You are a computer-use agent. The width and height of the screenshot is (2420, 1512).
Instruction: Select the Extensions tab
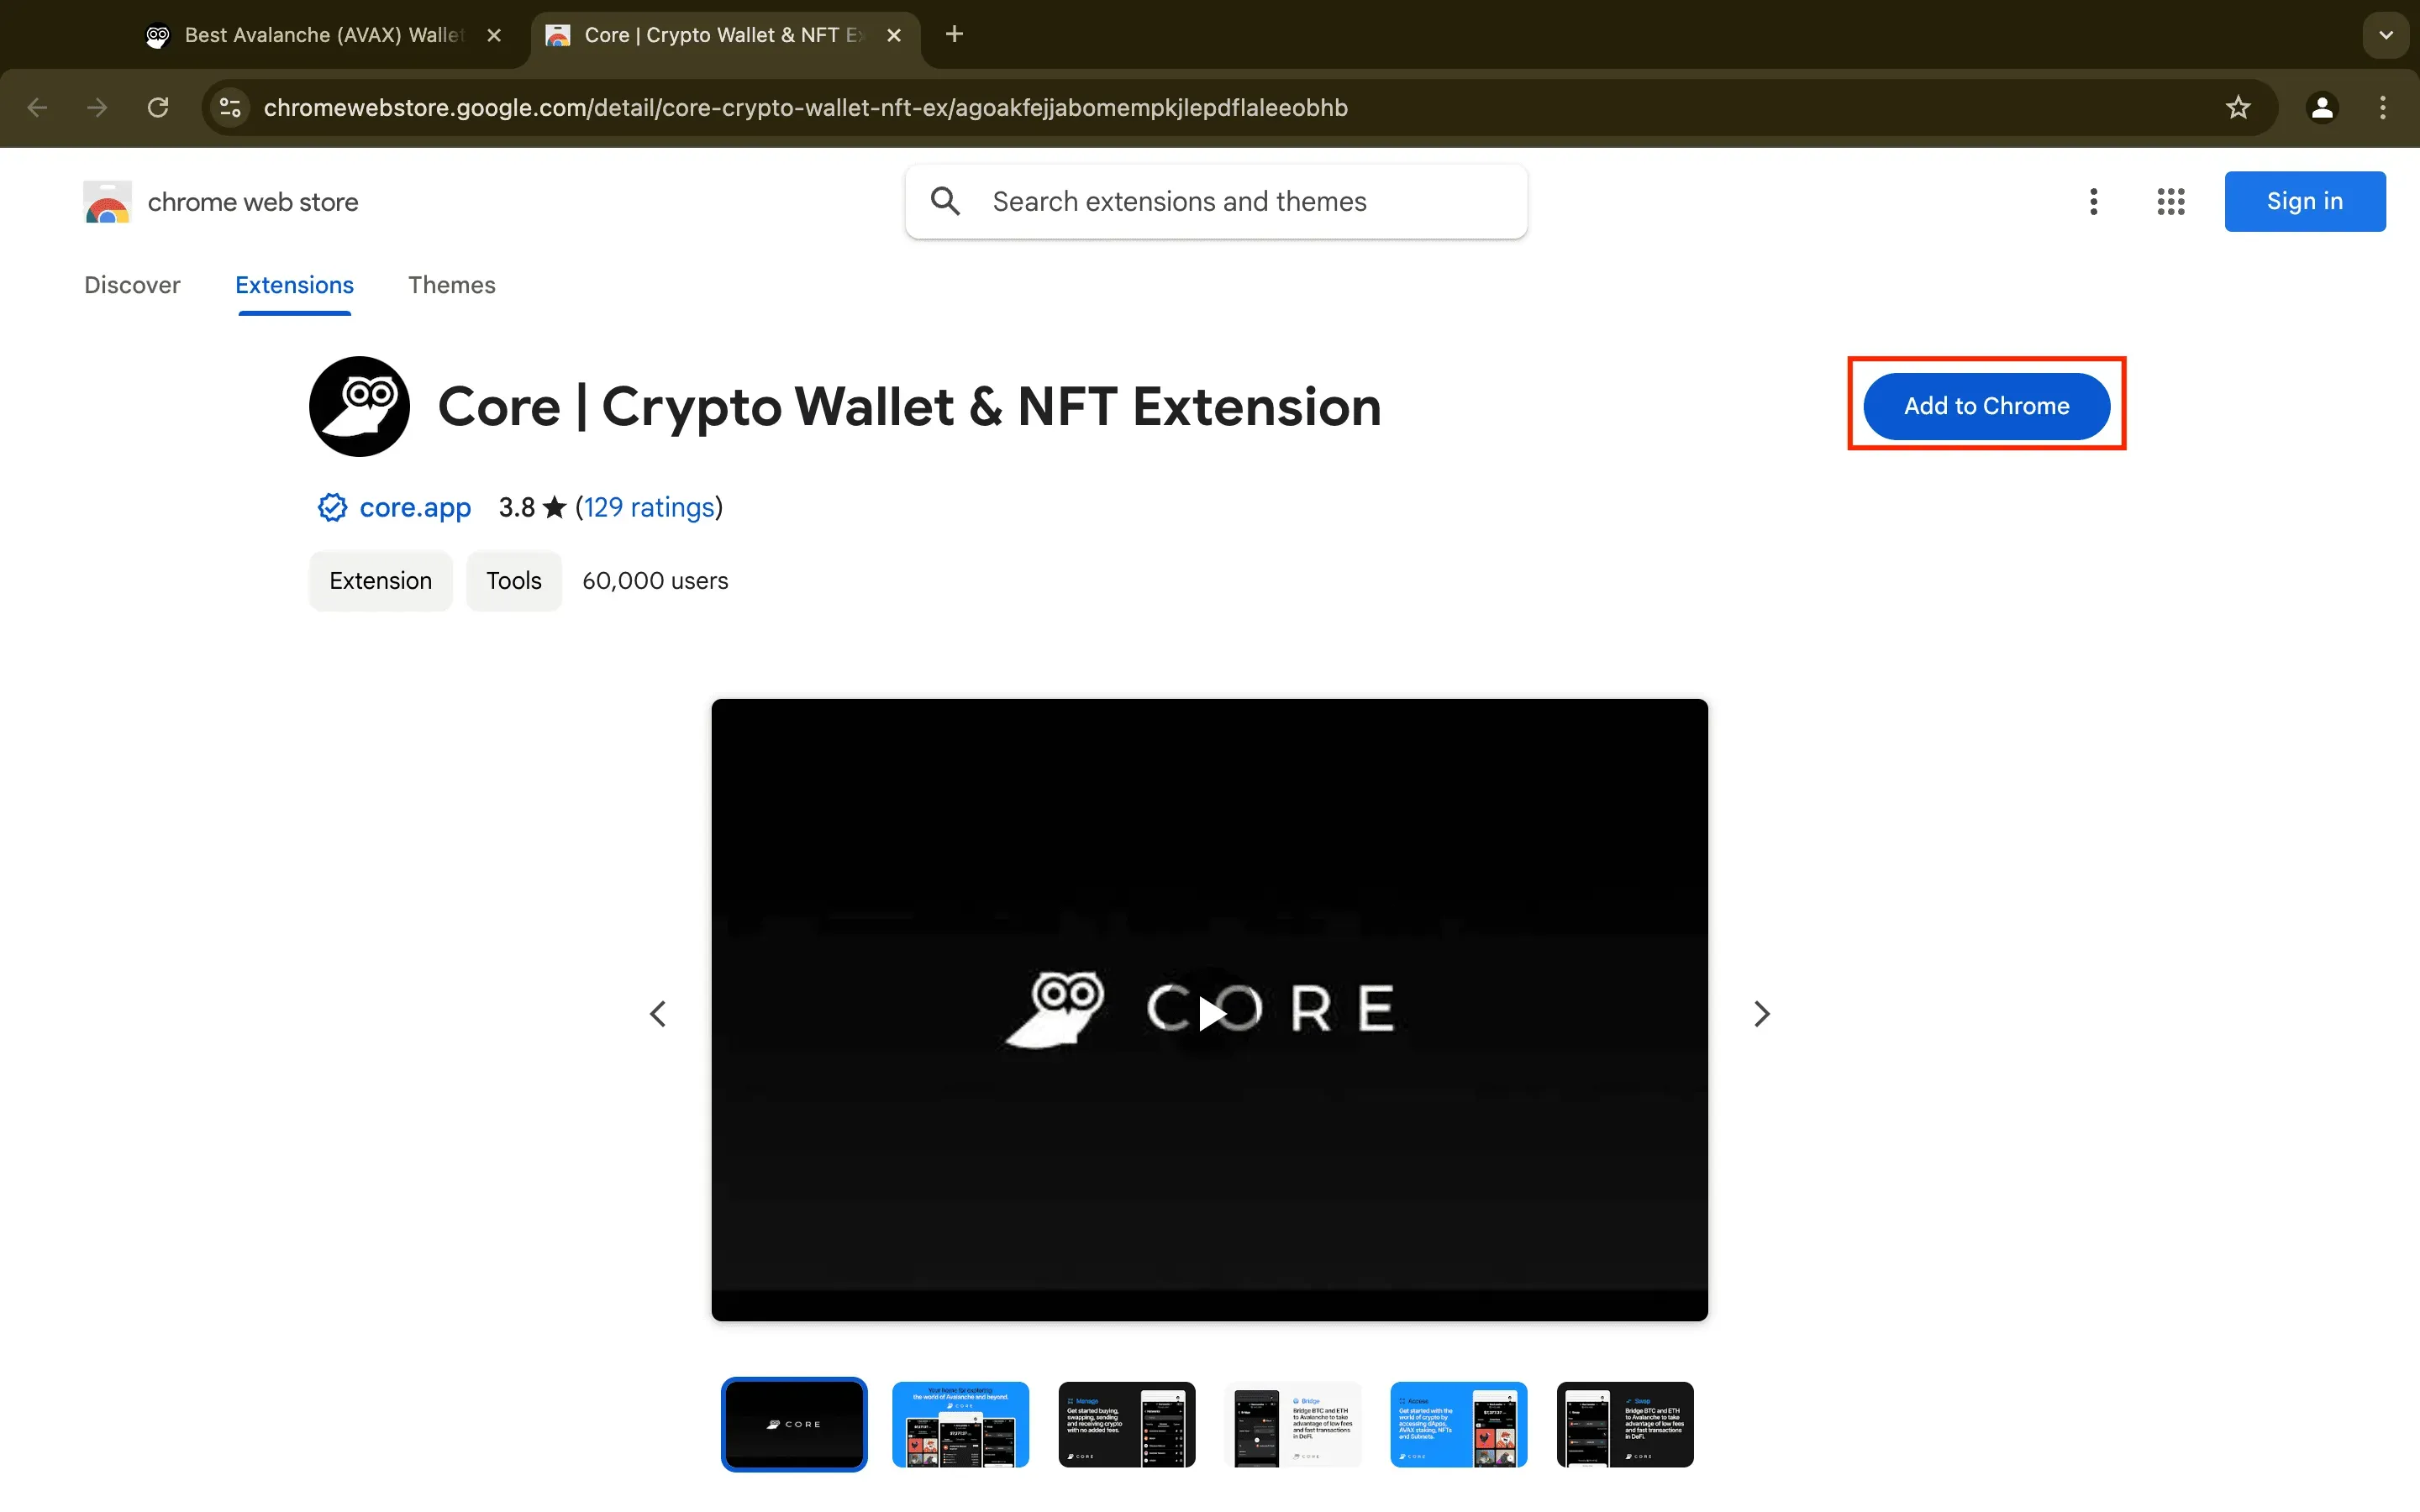coord(294,286)
